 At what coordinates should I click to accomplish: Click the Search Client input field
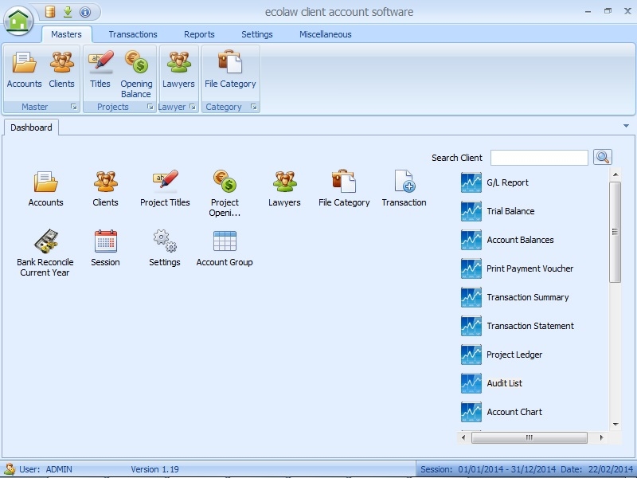[x=539, y=158]
